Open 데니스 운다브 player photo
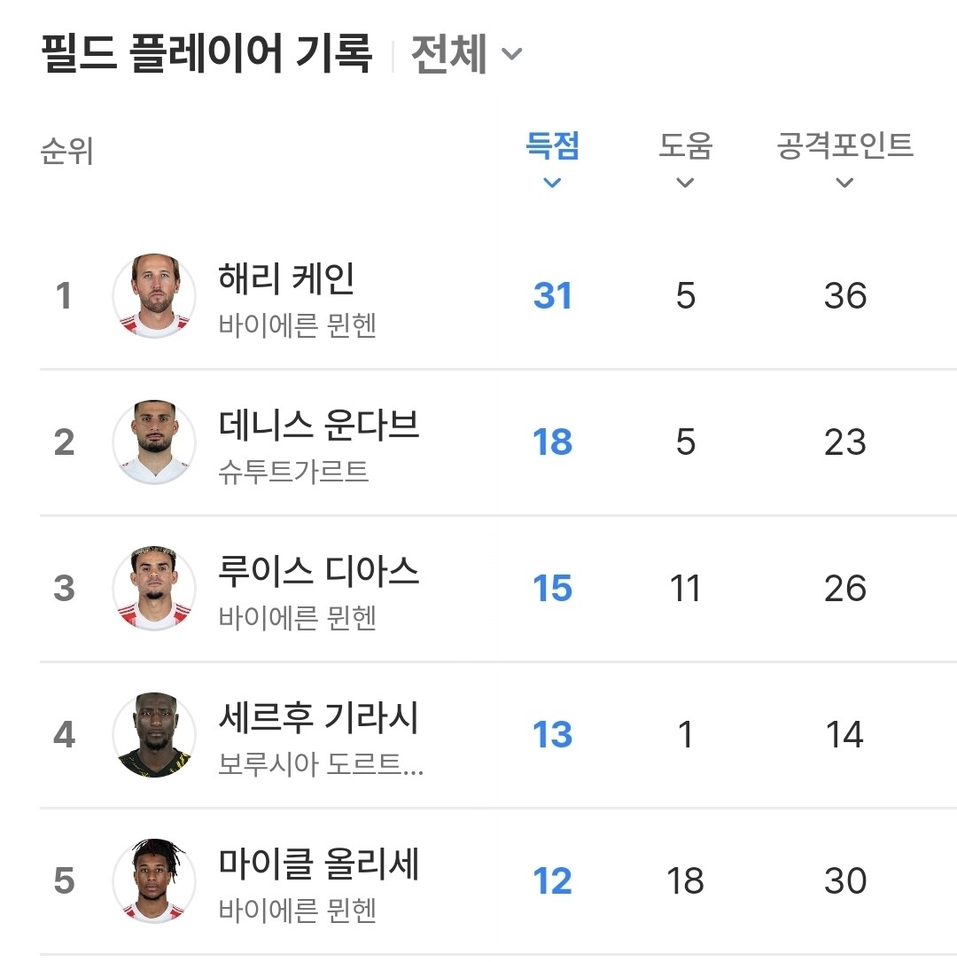957x962 pixels. pos(154,442)
